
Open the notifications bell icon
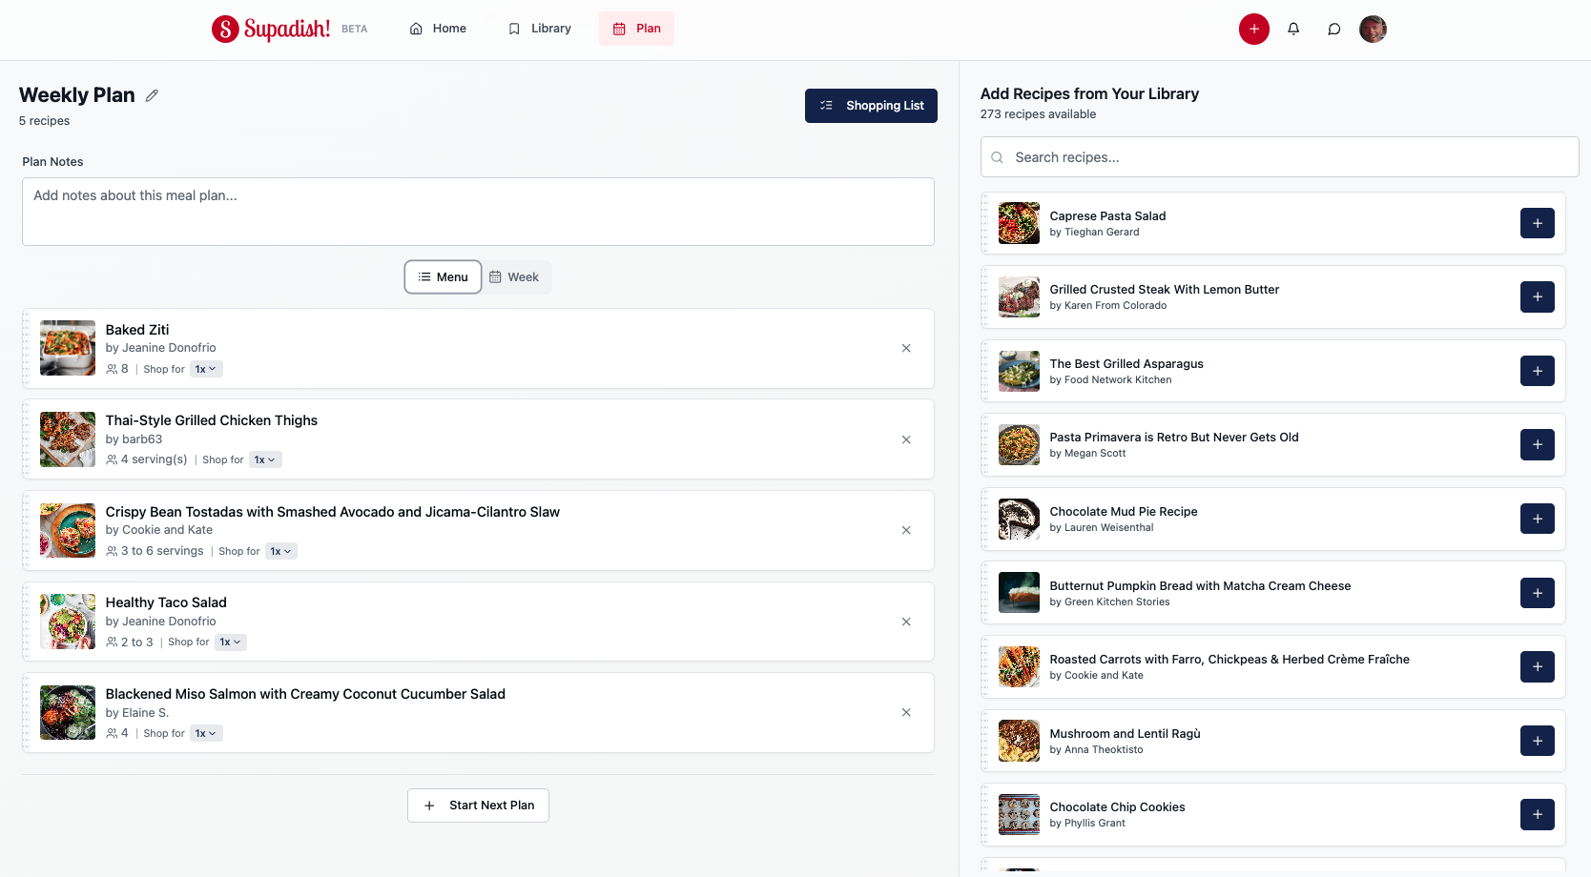1293,29
